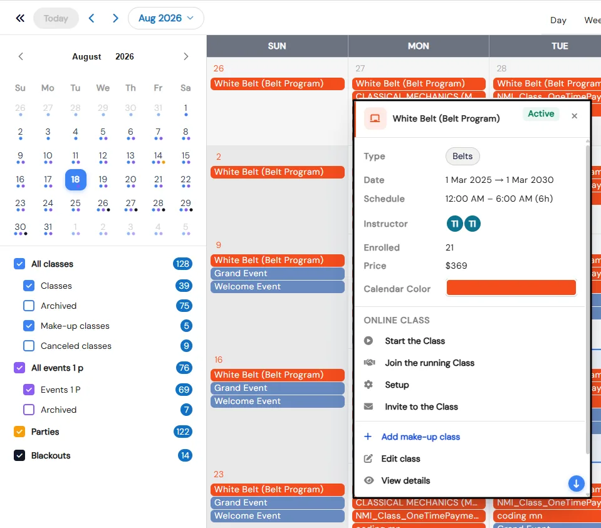Switch to the Day view tab
This screenshot has height=528, width=601.
click(558, 20)
